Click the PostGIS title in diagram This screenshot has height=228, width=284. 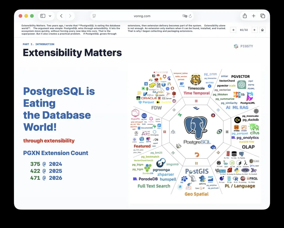coord(197,171)
